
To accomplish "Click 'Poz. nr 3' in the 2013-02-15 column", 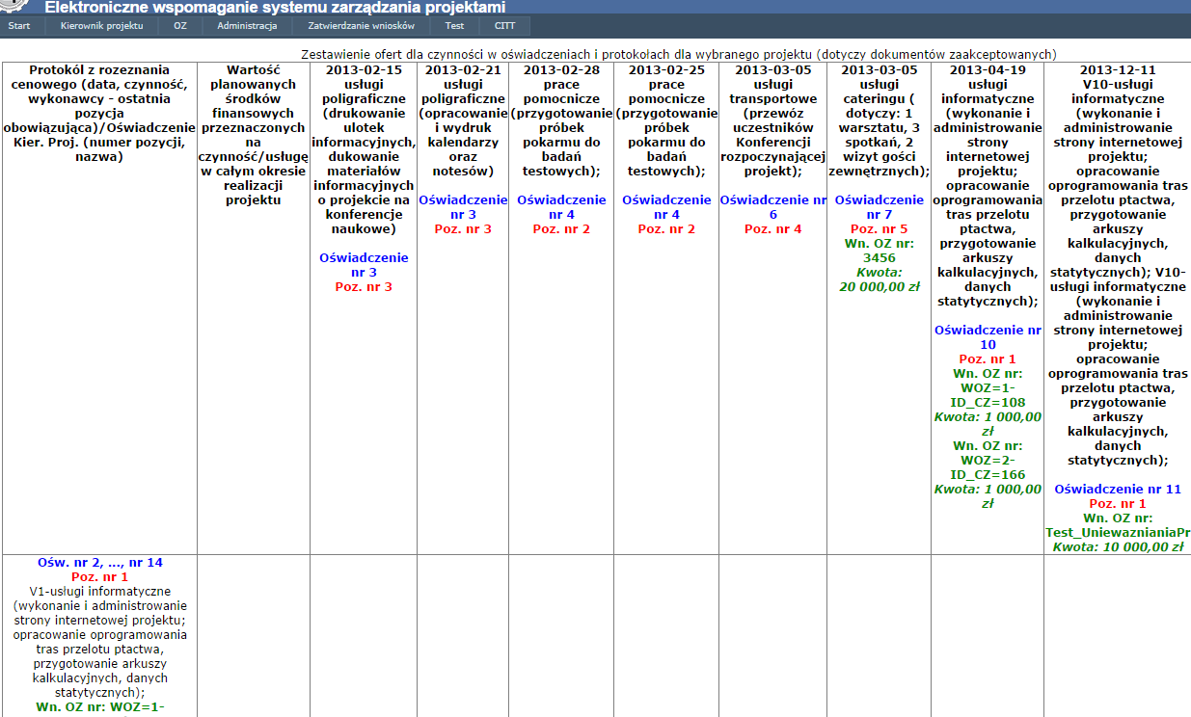I will tap(364, 287).
